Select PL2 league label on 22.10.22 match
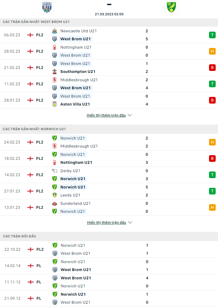 click(40, 249)
